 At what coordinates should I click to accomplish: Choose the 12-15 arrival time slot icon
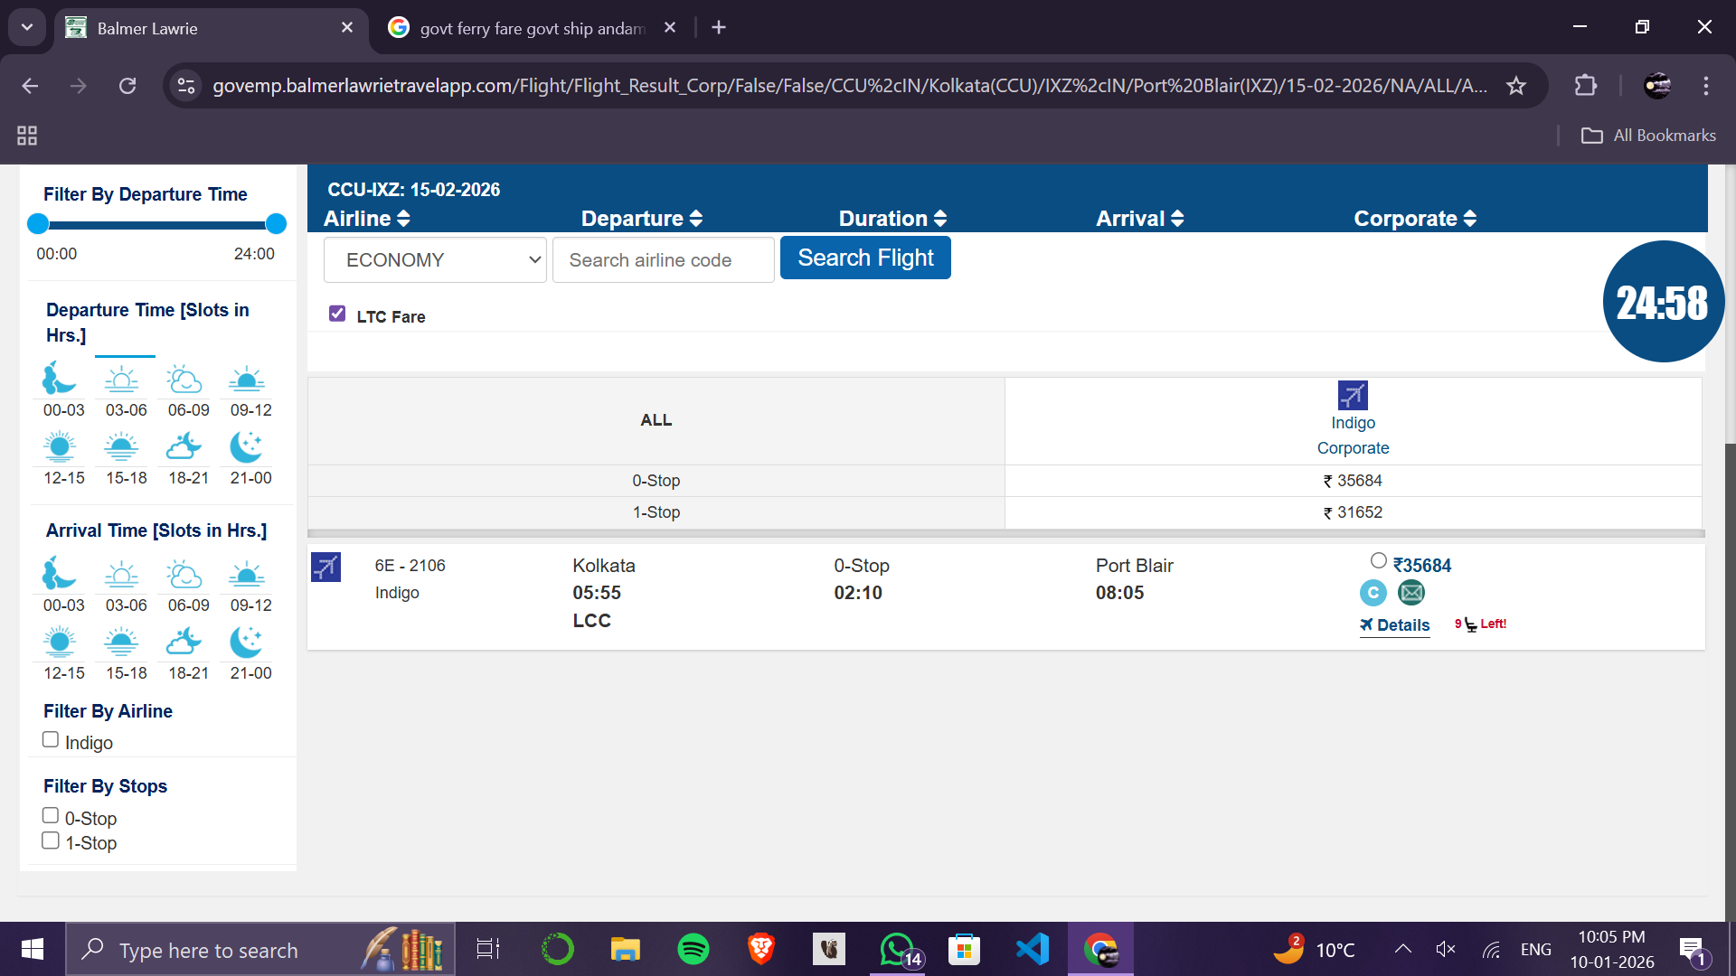pos(60,642)
